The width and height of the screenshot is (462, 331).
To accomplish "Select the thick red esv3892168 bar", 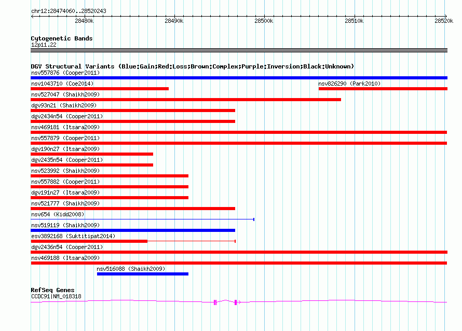I will 89,241.
